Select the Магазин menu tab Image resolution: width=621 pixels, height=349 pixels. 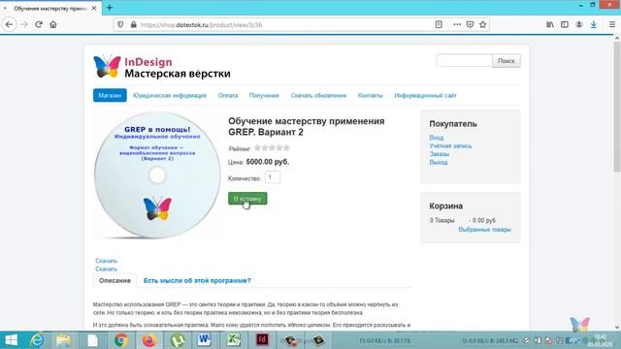[110, 95]
